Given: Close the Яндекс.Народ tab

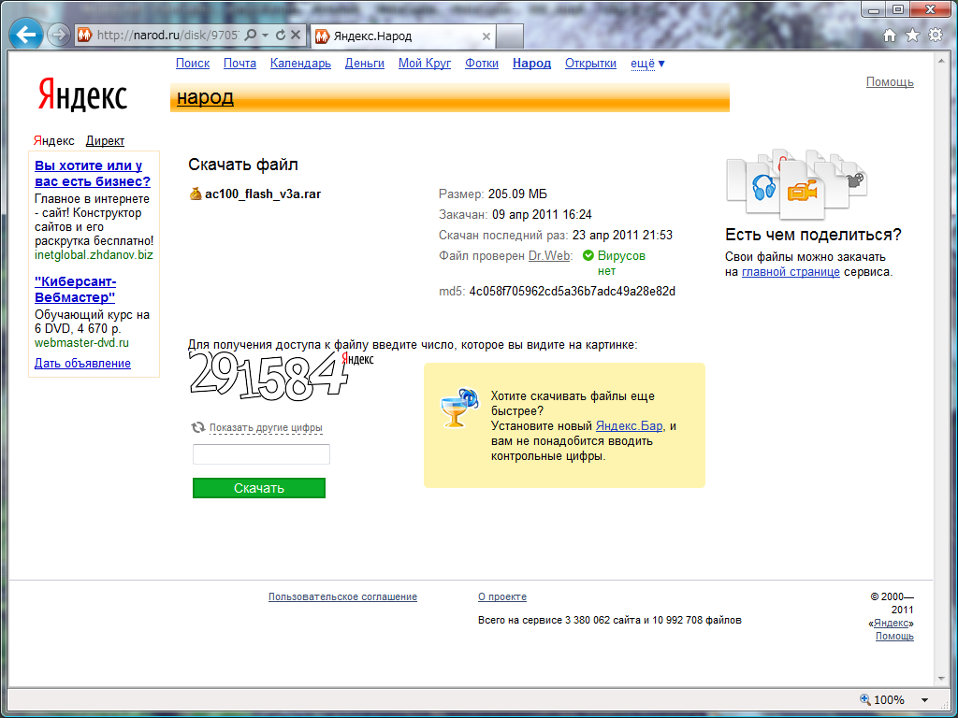Looking at the screenshot, I should [x=486, y=36].
